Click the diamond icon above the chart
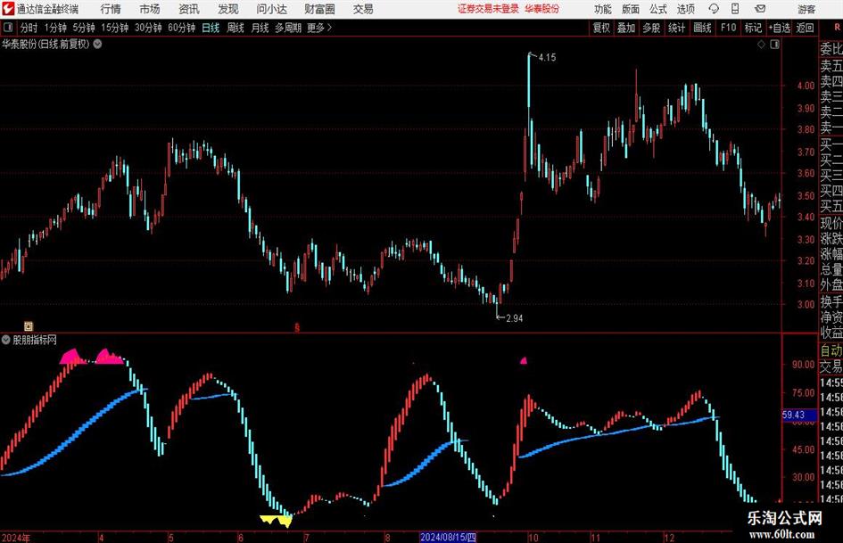The width and height of the screenshot is (843, 543). pyautogui.click(x=761, y=45)
